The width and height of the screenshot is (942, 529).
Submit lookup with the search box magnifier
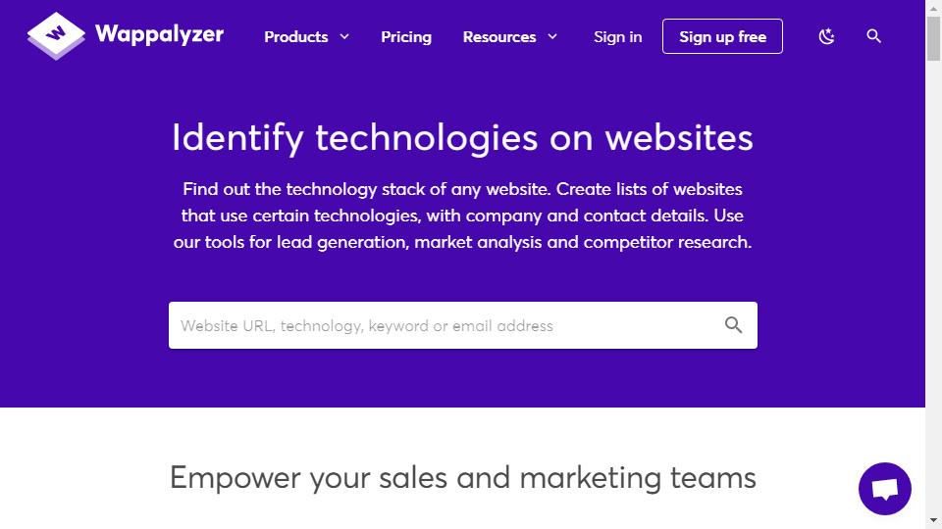[x=733, y=325]
